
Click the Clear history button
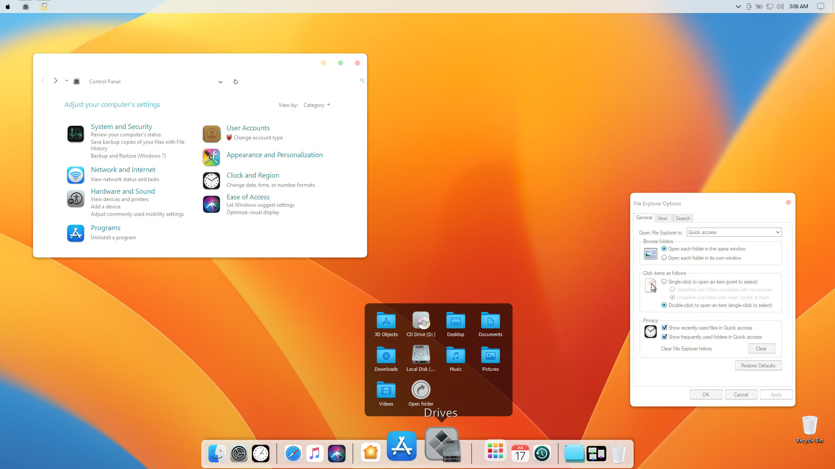click(761, 349)
